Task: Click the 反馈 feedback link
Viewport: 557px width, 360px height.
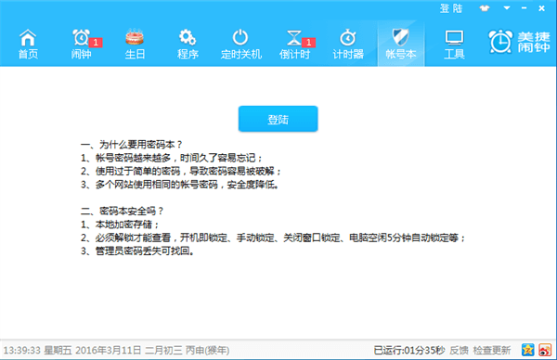Action: click(x=459, y=351)
